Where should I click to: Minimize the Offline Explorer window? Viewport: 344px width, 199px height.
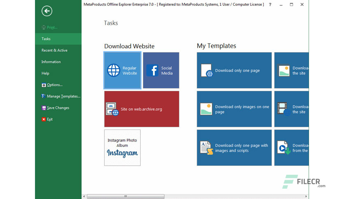[281, 5]
